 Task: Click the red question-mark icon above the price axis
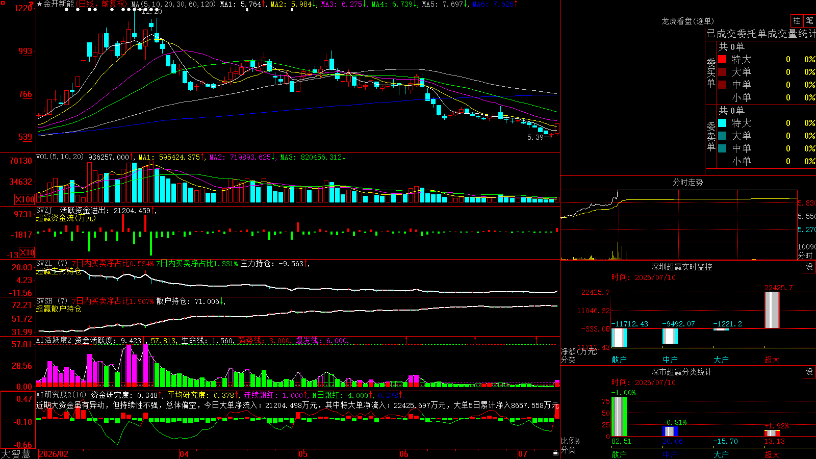pos(32,5)
